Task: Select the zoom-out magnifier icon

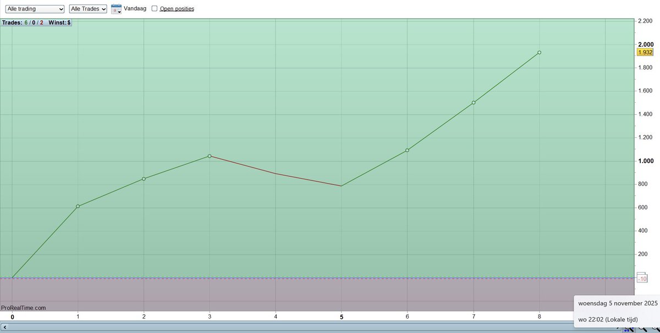Action: [642, 329]
